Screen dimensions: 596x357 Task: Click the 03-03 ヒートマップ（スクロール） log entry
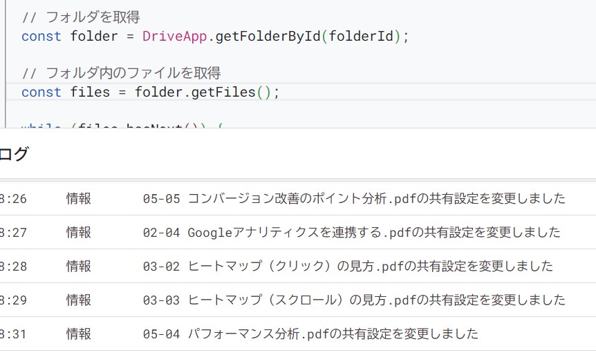click(x=354, y=300)
